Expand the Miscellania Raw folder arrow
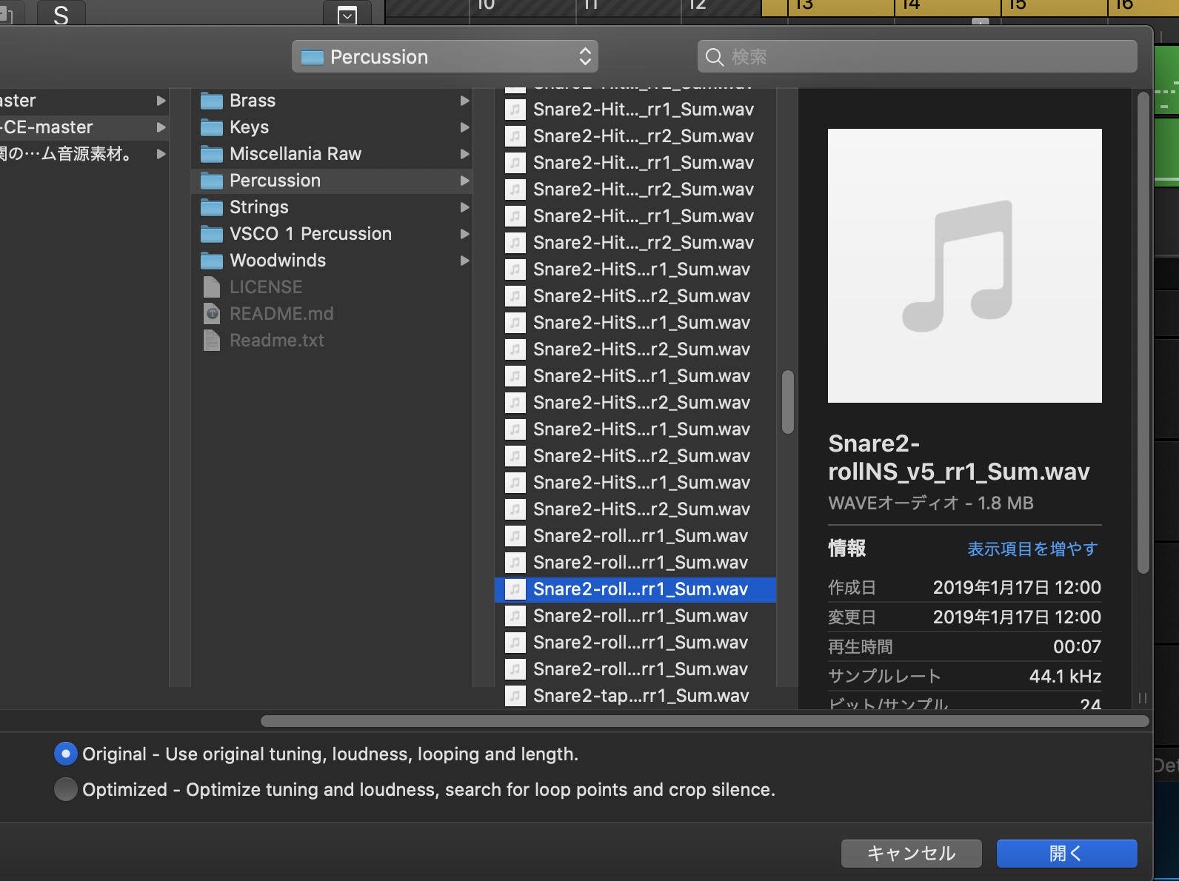1179x881 pixels. click(x=464, y=154)
